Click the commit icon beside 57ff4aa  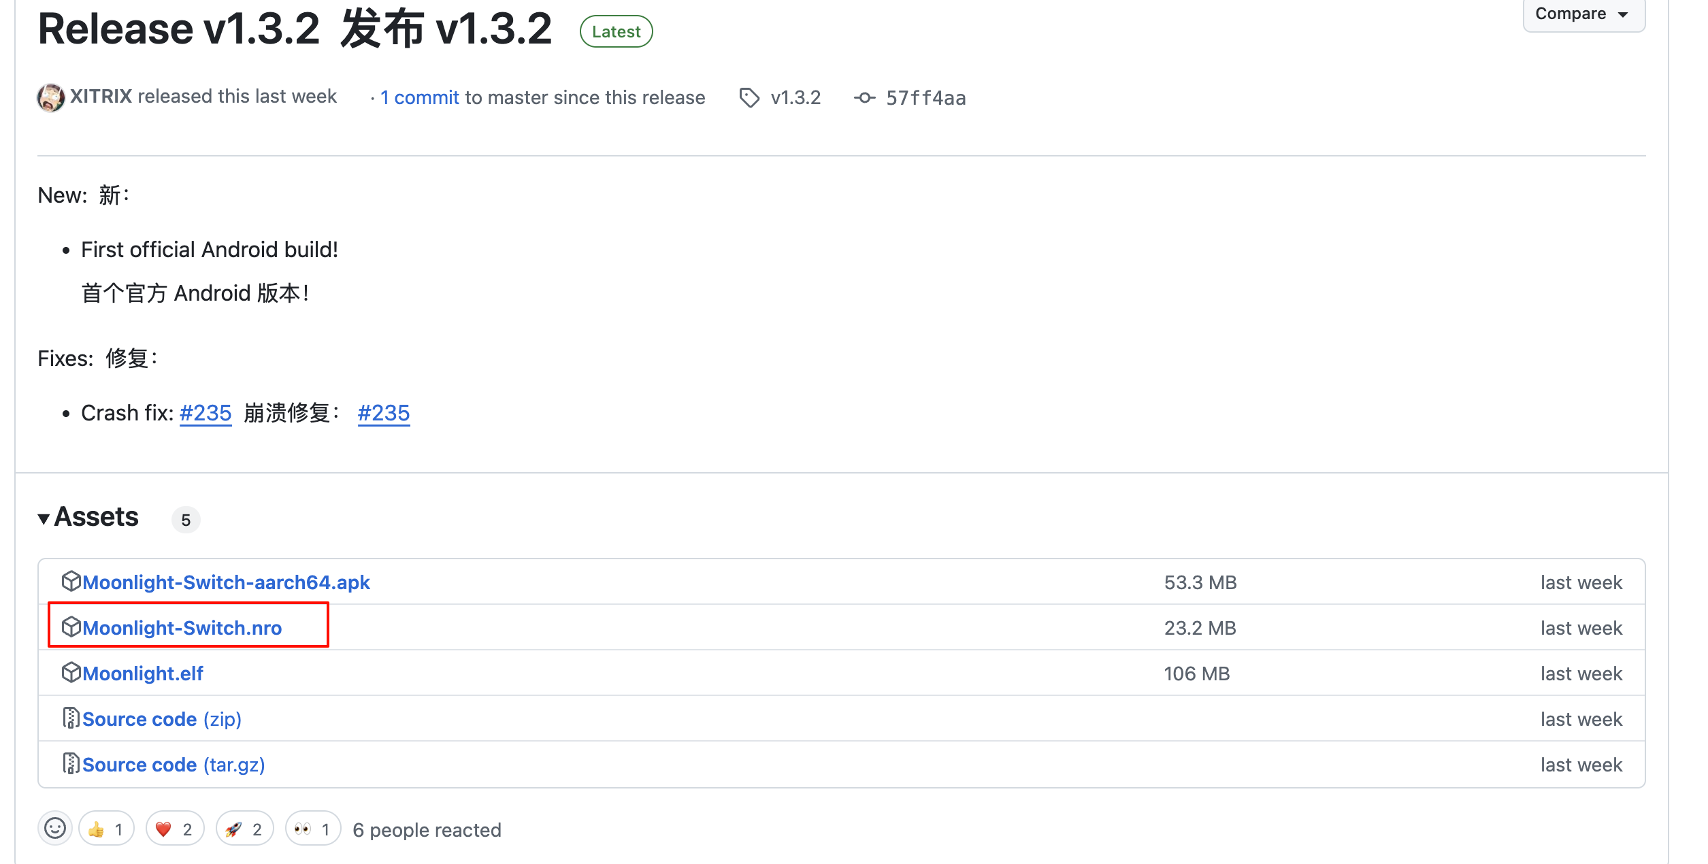(864, 98)
